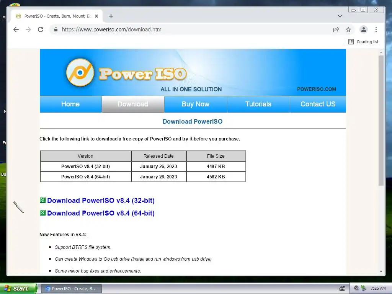
Task: Reload the PowerISO download page
Action: pyautogui.click(x=41, y=29)
